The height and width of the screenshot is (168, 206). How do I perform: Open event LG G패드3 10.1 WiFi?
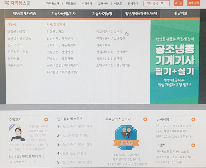coord(169,162)
